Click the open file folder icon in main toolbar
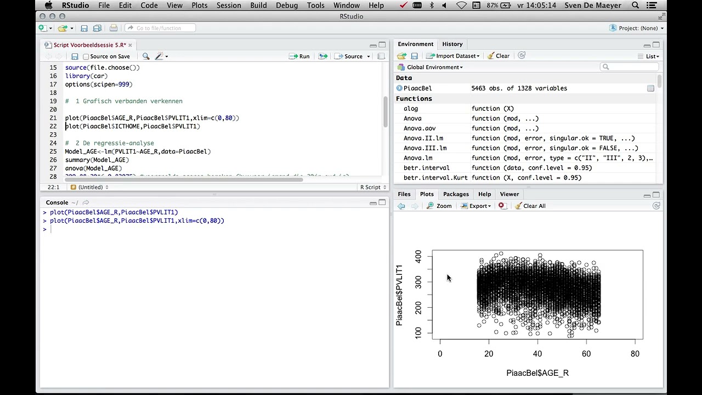702x395 pixels. point(63,28)
